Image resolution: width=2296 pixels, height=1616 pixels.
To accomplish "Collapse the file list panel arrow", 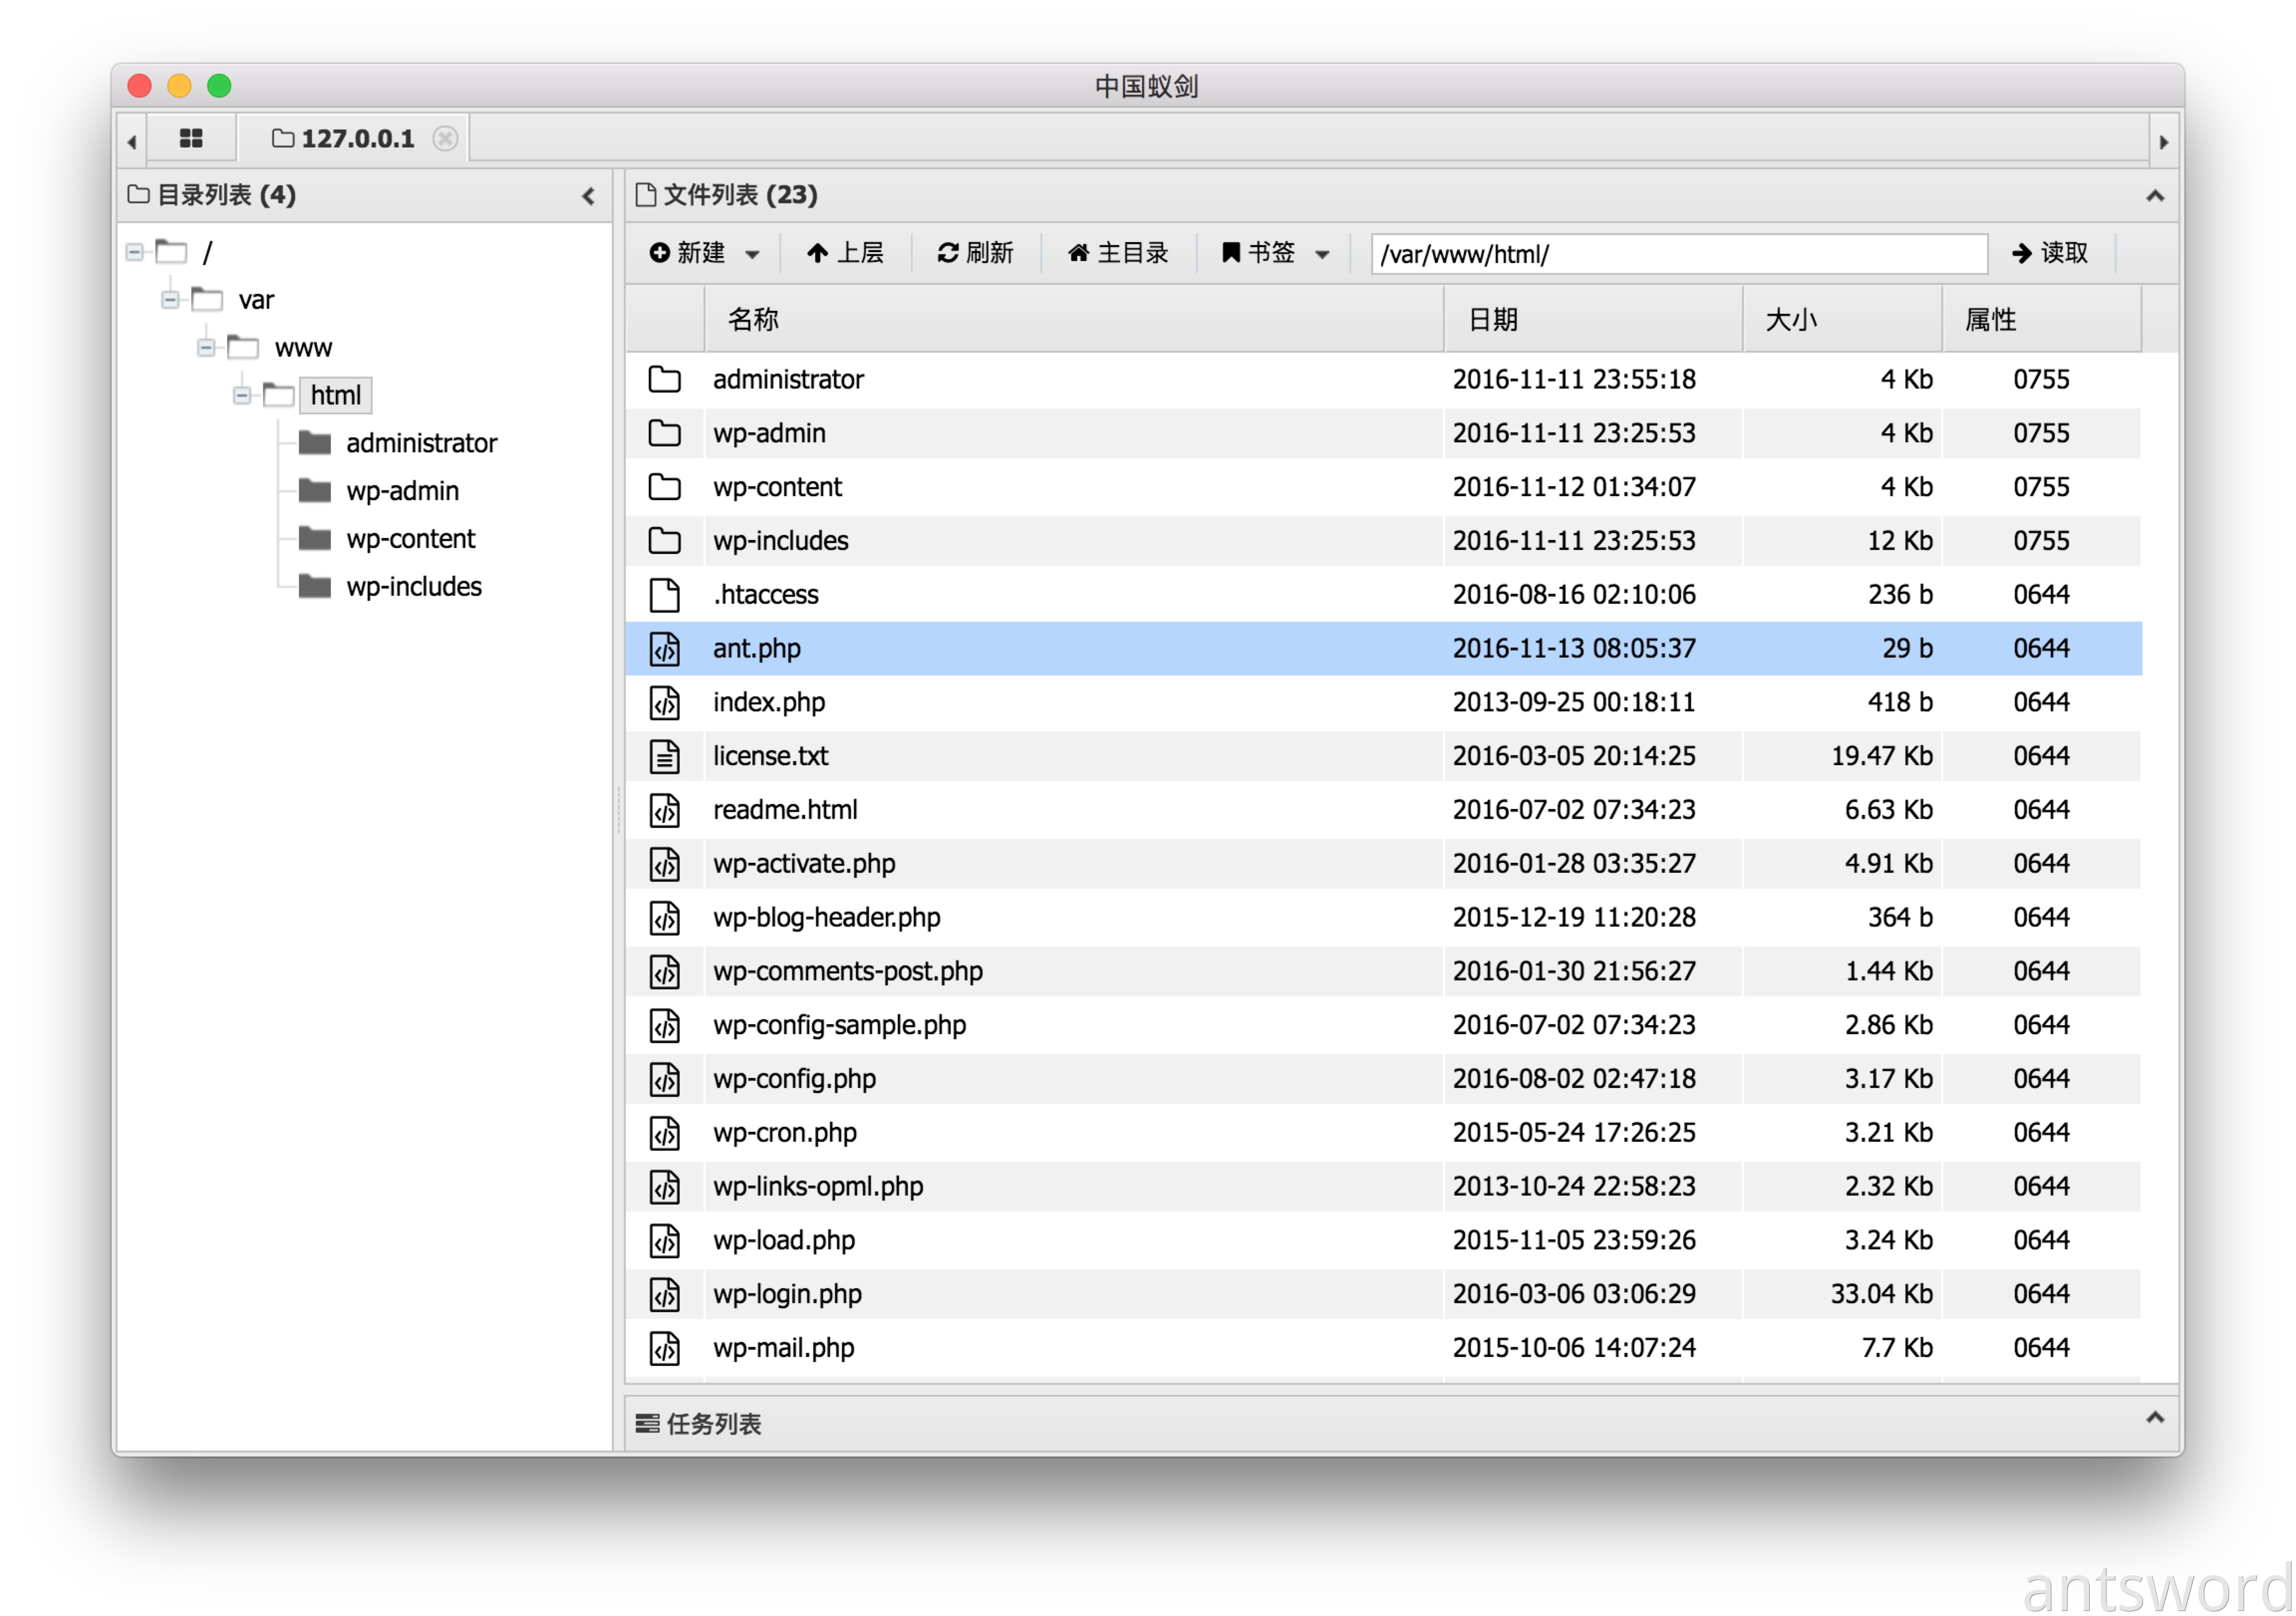I will tap(2154, 196).
